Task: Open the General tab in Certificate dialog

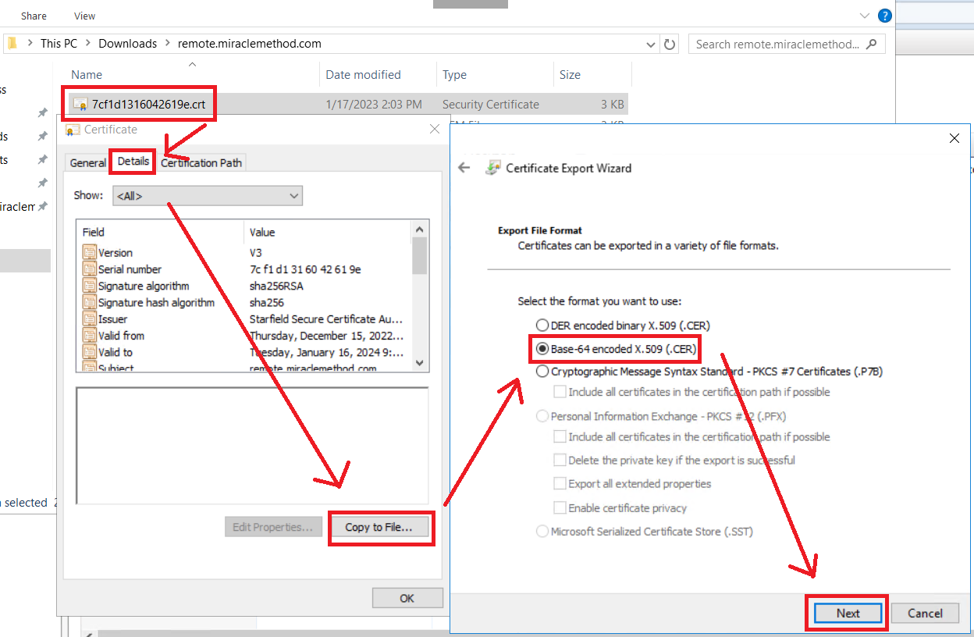Action: click(x=87, y=162)
